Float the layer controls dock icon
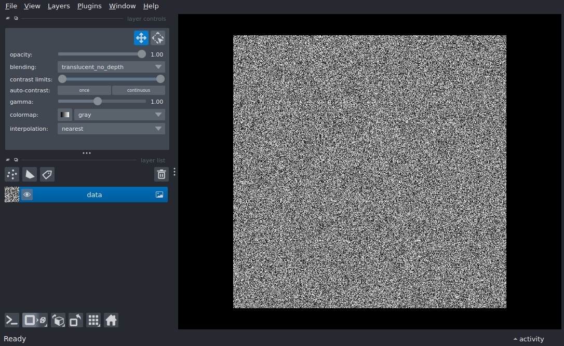 (x=16, y=18)
